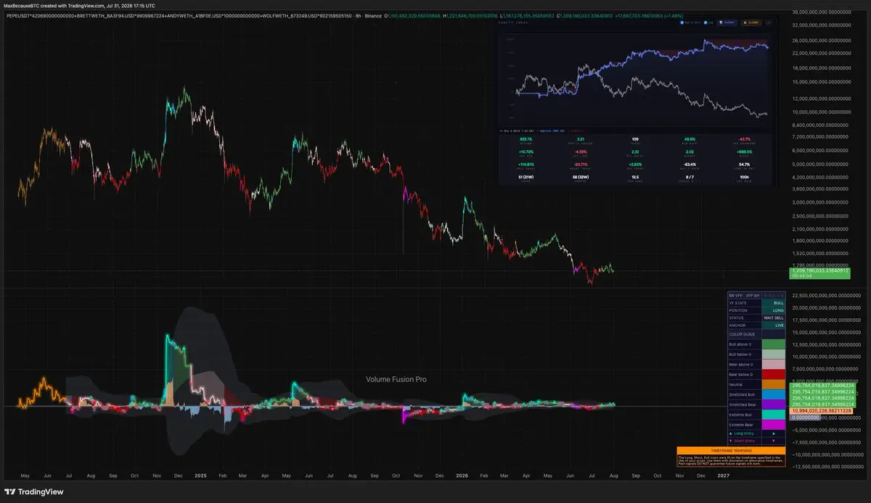This screenshot has height=503, width=871.
Task: Click the -43.7% max drawdown stat
Action: [745, 139]
